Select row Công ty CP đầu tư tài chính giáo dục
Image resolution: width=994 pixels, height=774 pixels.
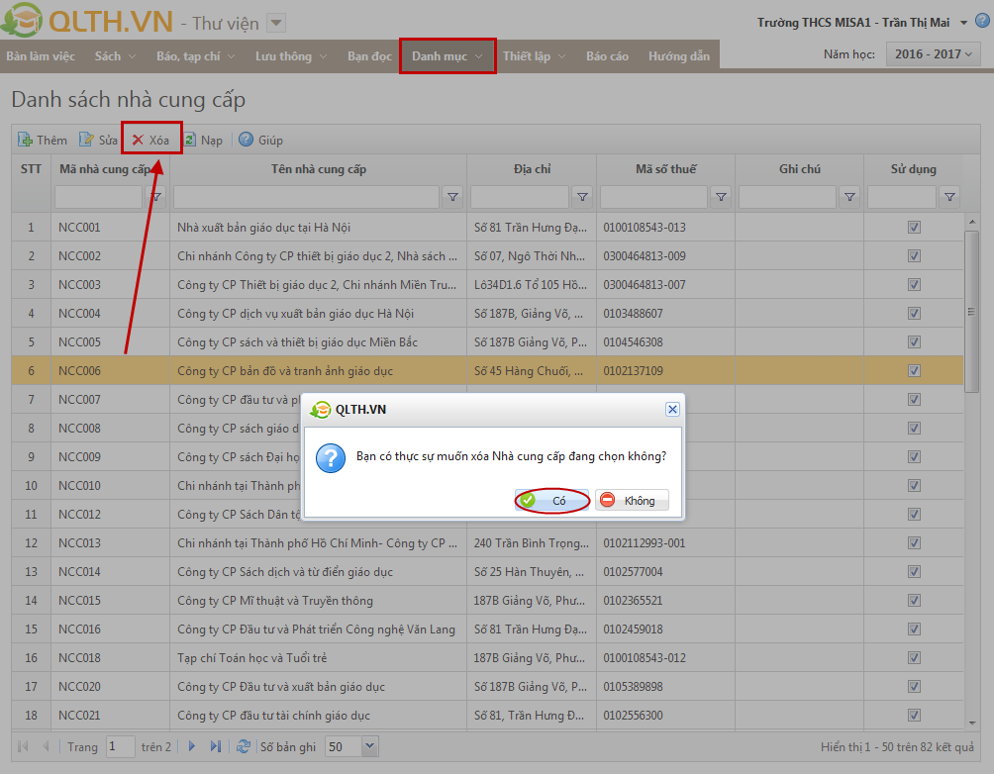487,715
